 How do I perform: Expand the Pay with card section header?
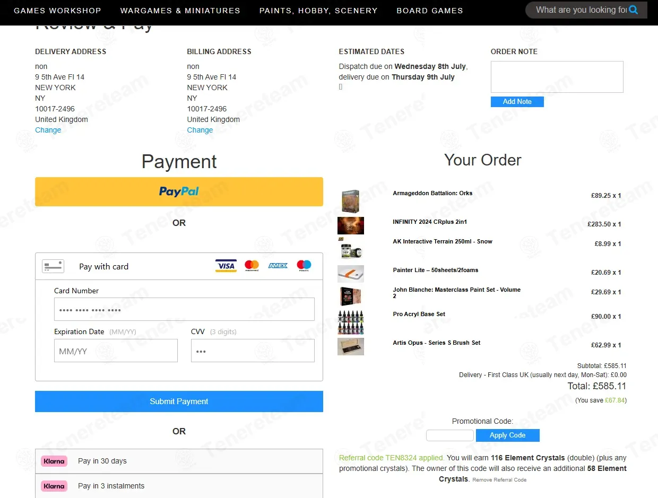[x=179, y=266]
